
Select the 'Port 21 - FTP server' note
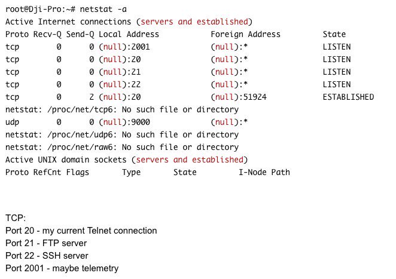[x=46, y=243]
